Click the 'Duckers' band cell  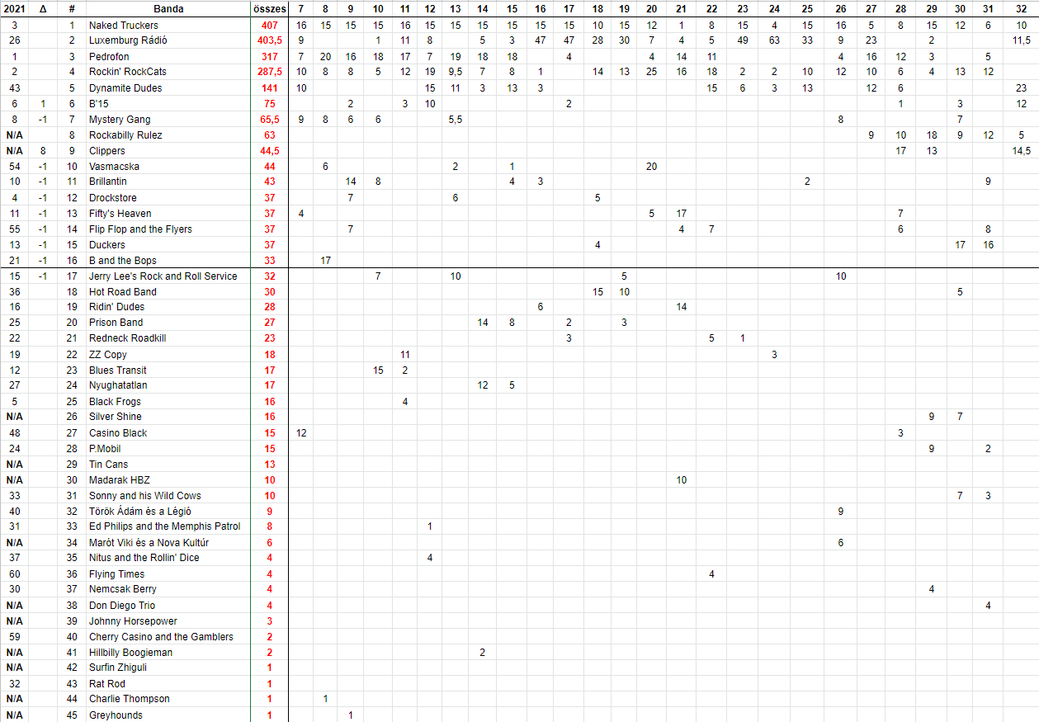[168, 245]
